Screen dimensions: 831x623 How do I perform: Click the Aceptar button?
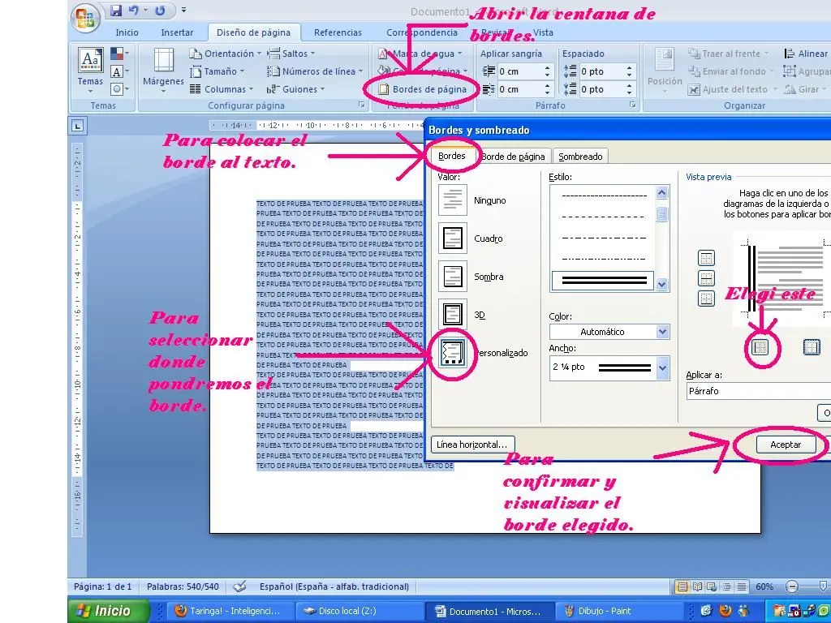click(x=786, y=445)
